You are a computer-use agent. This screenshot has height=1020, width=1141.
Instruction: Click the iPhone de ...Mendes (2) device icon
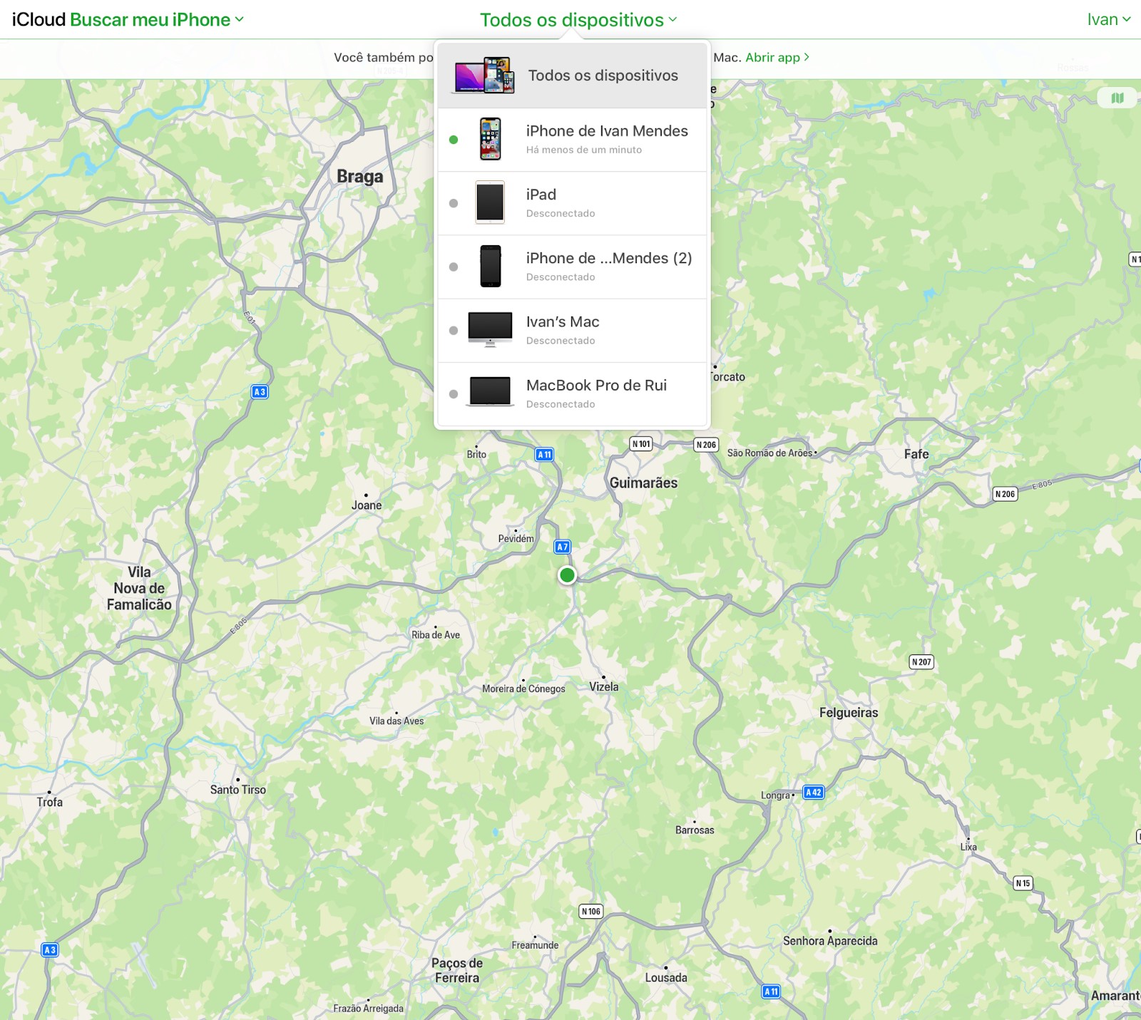[x=490, y=266]
